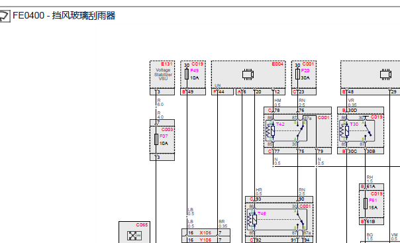Select the C055 connector label
Image resolution: width=400 pixels, height=243 pixels.
[x=142, y=225]
